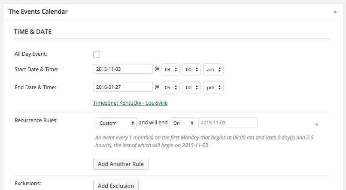This screenshot has height=190, width=346.
Task: Click the All Day Event label
Action: point(31,54)
